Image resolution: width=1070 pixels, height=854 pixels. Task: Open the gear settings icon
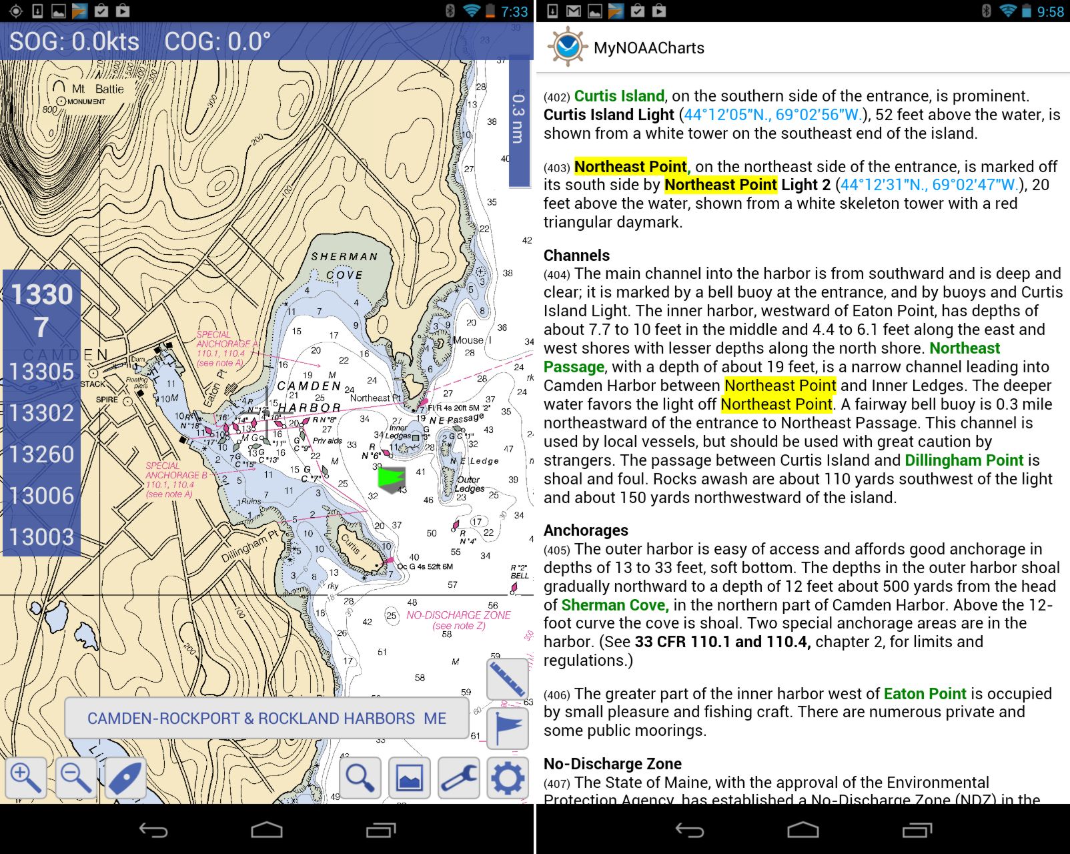click(x=508, y=778)
